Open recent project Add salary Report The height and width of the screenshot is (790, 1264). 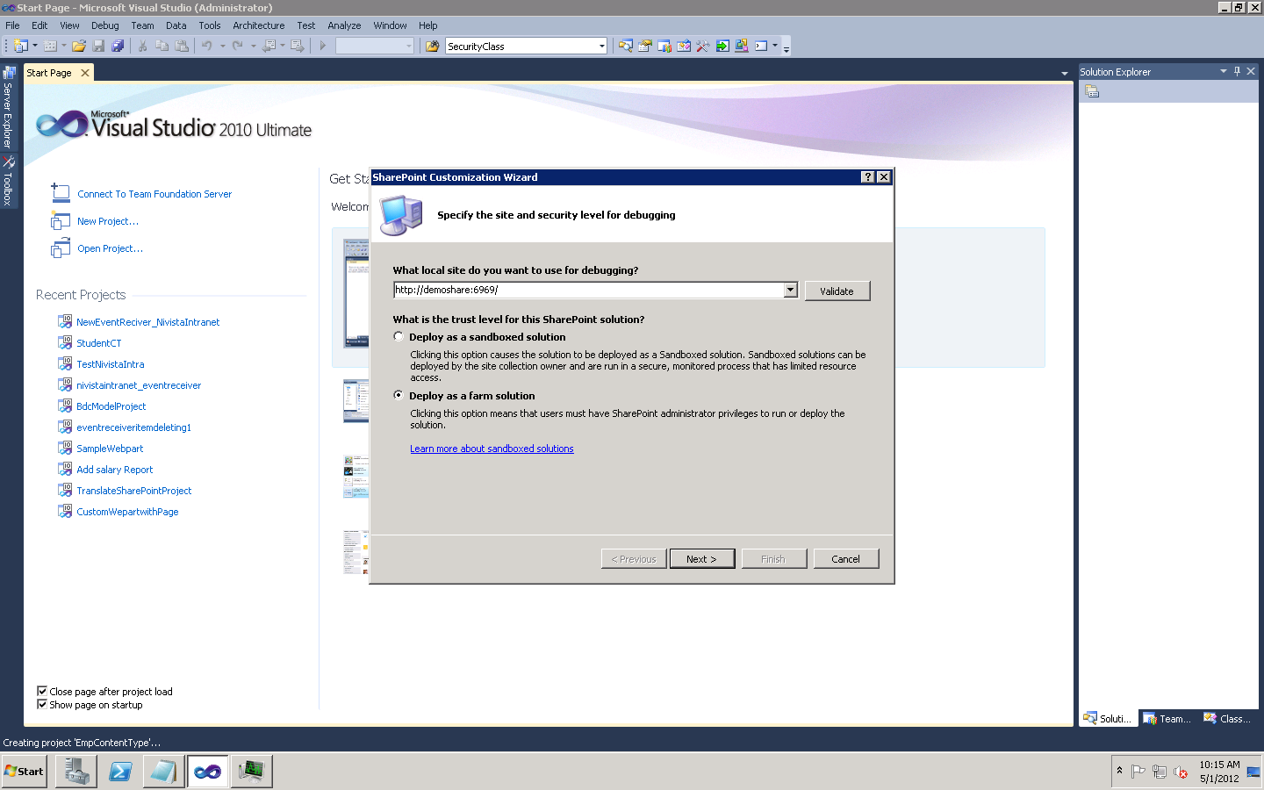(115, 470)
